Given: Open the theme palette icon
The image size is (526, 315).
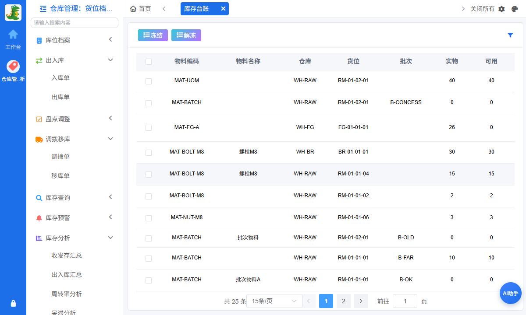Looking at the screenshot, I should (x=515, y=9).
